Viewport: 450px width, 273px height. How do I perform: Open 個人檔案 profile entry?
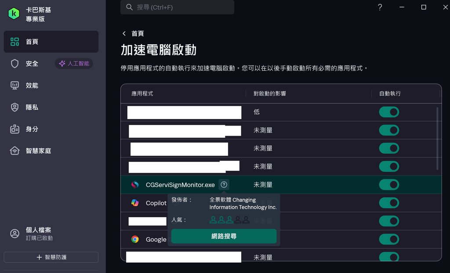(x=51, y=233)
